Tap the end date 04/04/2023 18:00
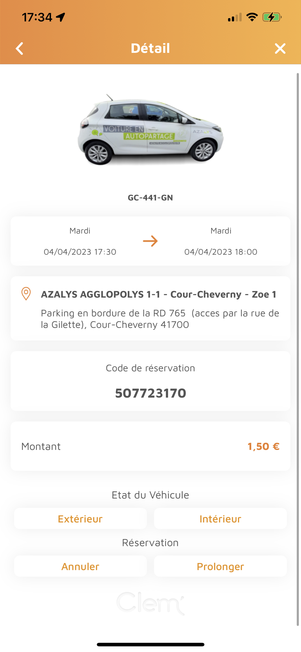This screenshot has height=652, width=301. point(221,252)
